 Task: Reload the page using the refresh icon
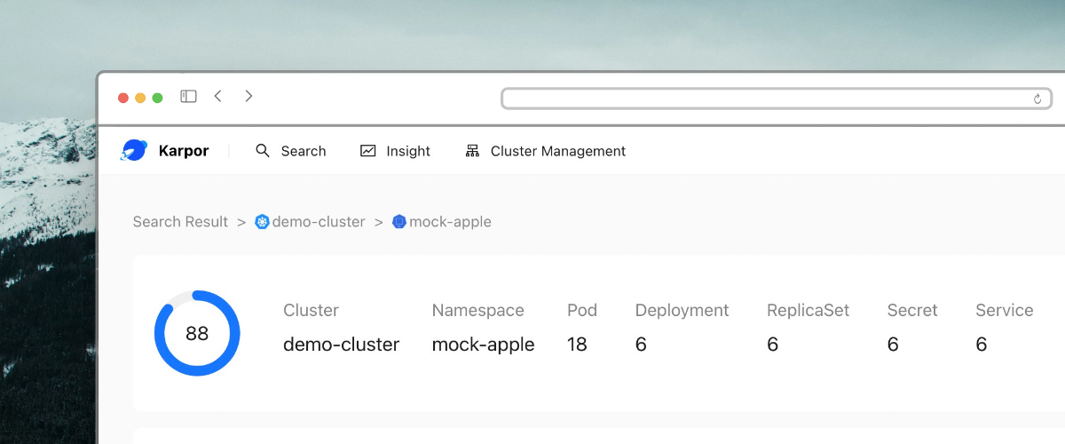tap(1037, 99)
